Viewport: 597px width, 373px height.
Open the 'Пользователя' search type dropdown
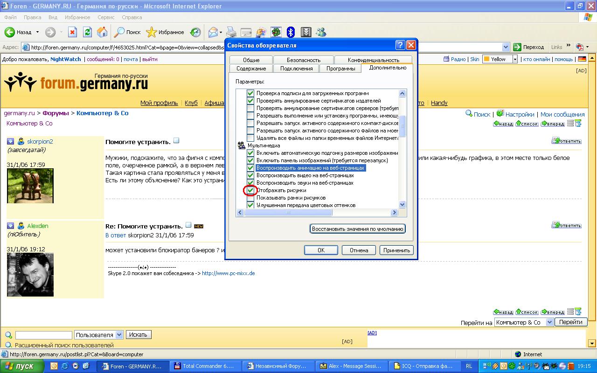pyautogui.click(x=119, y=335)
